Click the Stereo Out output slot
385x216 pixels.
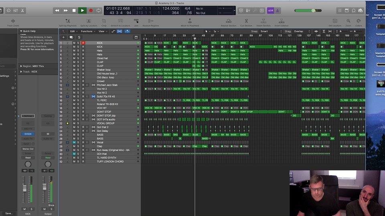coord(28,149)
